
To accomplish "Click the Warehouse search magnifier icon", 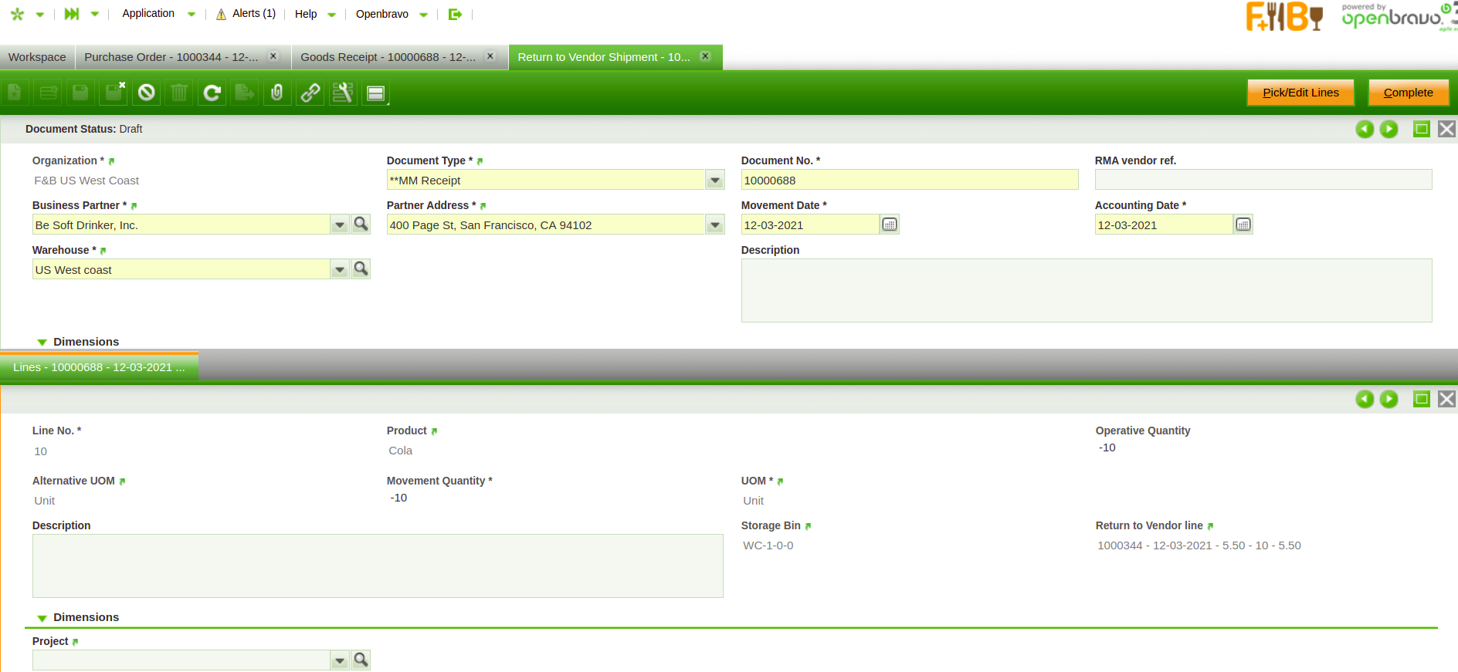I will click(x=361, y=269).
